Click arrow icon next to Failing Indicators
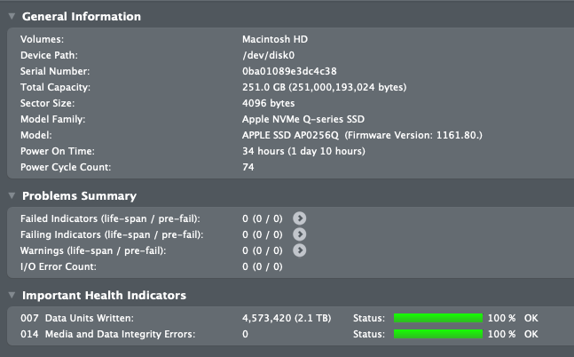Viewport: 574px width, 357px height. click(x=300, y=234)
